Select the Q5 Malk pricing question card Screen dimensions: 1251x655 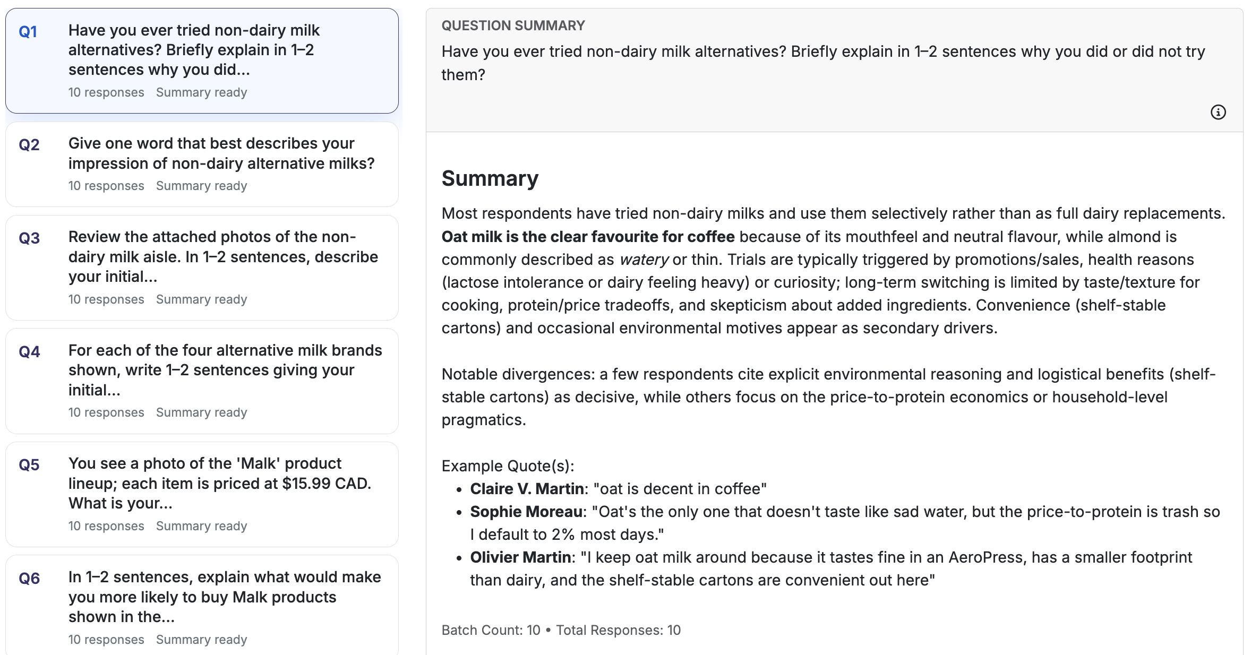point(202,494)
